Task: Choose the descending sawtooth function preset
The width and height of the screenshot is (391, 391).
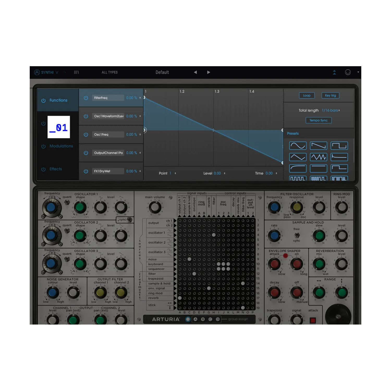Action: coord(319,145)
